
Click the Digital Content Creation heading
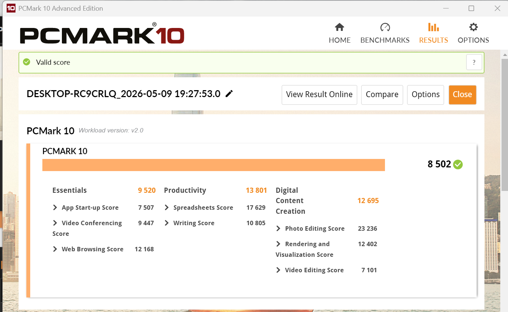(290, 201)
